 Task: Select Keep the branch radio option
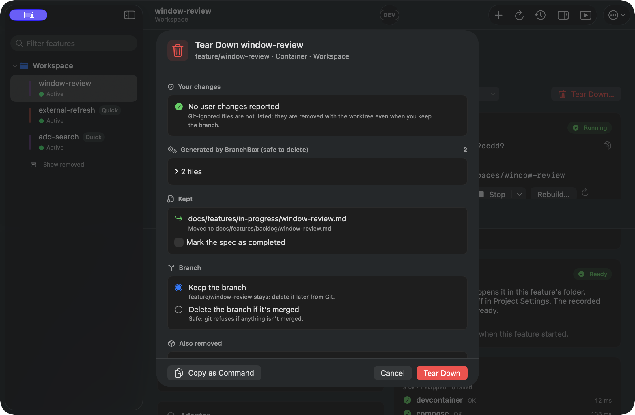pyautogui.click(x=179, y=288)
